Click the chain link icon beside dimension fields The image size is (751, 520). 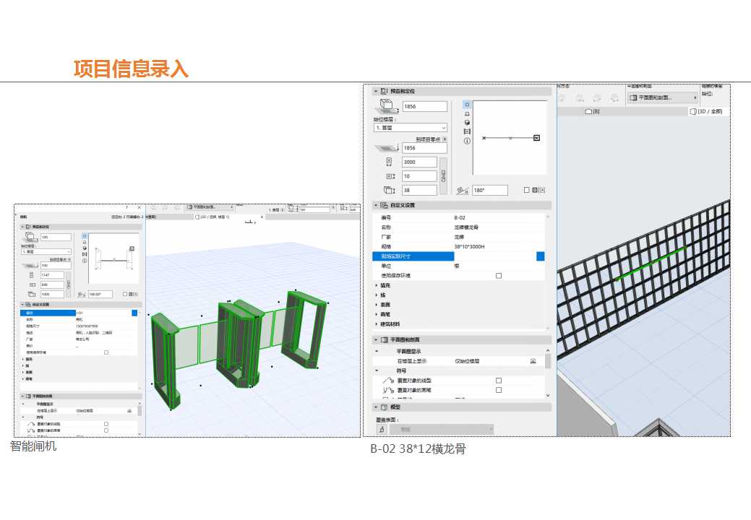pyautogui.click(x=443, y=175)
